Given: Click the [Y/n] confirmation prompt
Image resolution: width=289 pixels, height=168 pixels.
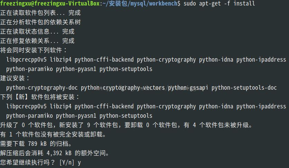Looking at the screenshot, I should pos(67,162).
